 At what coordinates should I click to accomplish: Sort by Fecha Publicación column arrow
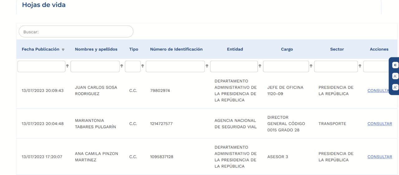point(63,50)
